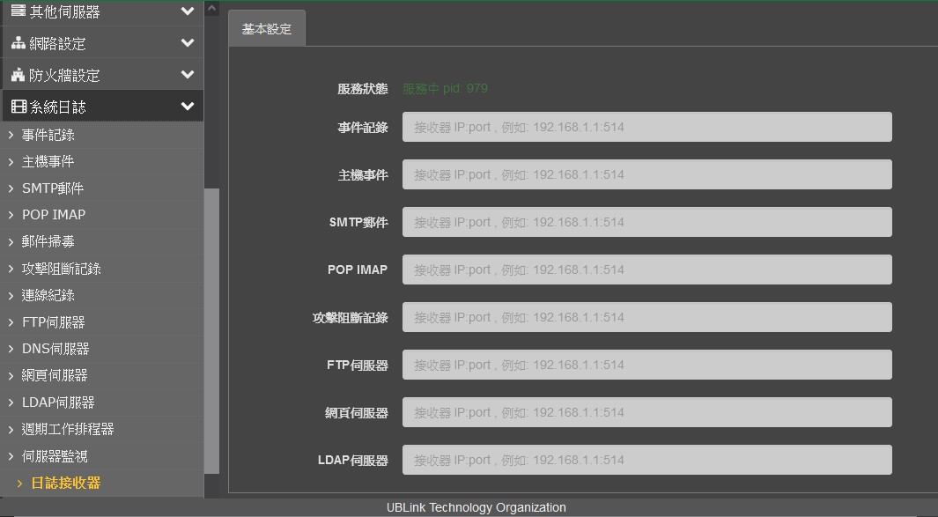The height and width of the screenshot is (517, 938).
Task: Click the LDAP伺服器 receiver address field
Action: click(646, 460)
